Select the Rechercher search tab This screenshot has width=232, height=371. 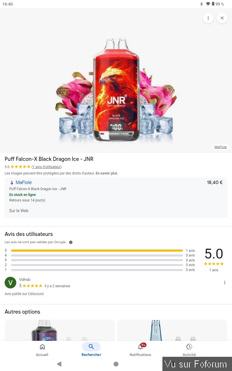tap(91, 350)
